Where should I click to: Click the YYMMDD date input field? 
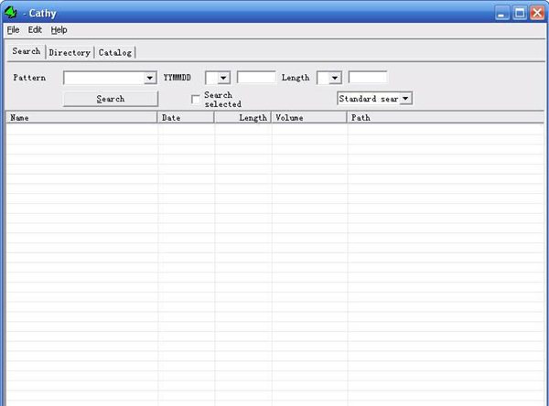[x=256, y=78]
